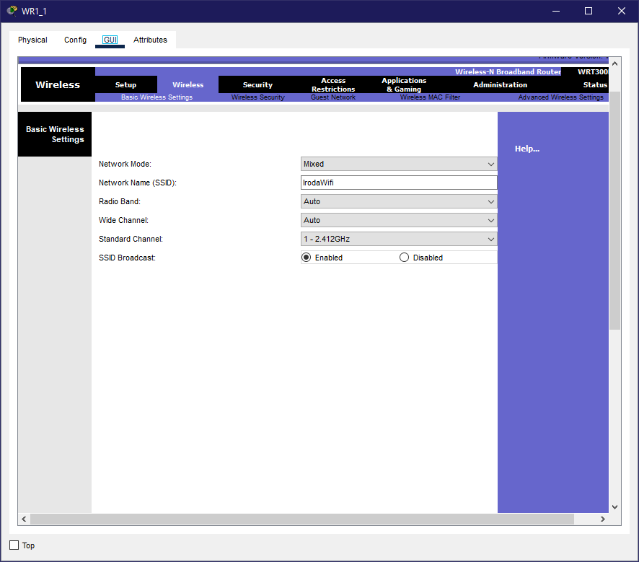Image resolution: width=639 pixels, height=562 pixels.
Task: Expand the Wide Channel dropdown
Action: pyautogui.click(x=398, y=220)
